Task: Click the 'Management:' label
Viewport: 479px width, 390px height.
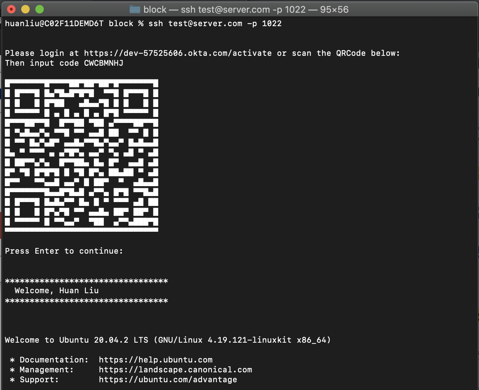Action: (47, 370)
